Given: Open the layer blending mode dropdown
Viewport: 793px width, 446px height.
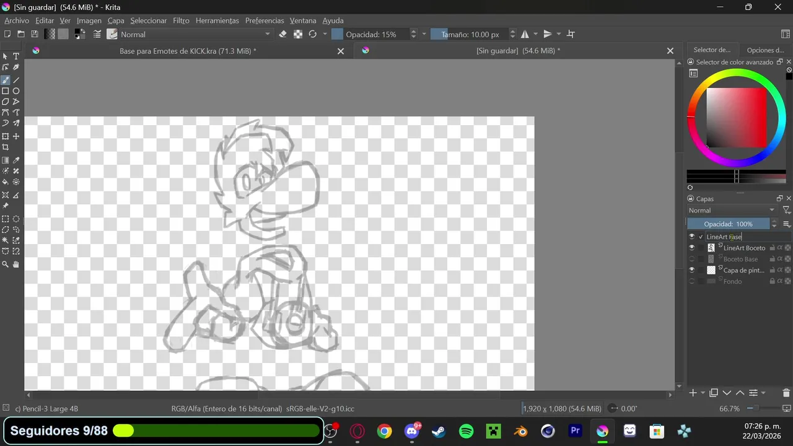Looking at the screenshot, I should 732,210.
